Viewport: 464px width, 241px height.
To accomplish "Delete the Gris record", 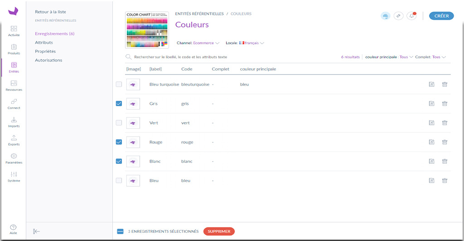I will coord(445,104).
